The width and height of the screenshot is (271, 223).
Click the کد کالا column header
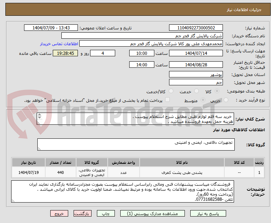pos(239,162)
